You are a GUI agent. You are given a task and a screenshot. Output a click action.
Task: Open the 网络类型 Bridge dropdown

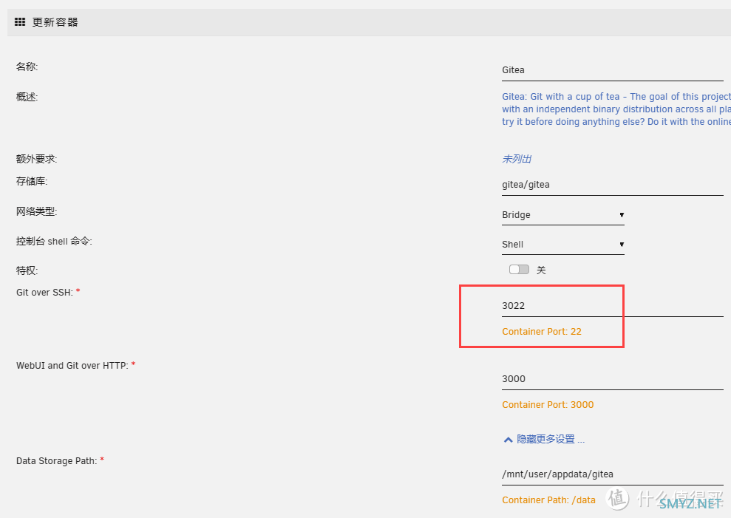click(x=562, y=215)
